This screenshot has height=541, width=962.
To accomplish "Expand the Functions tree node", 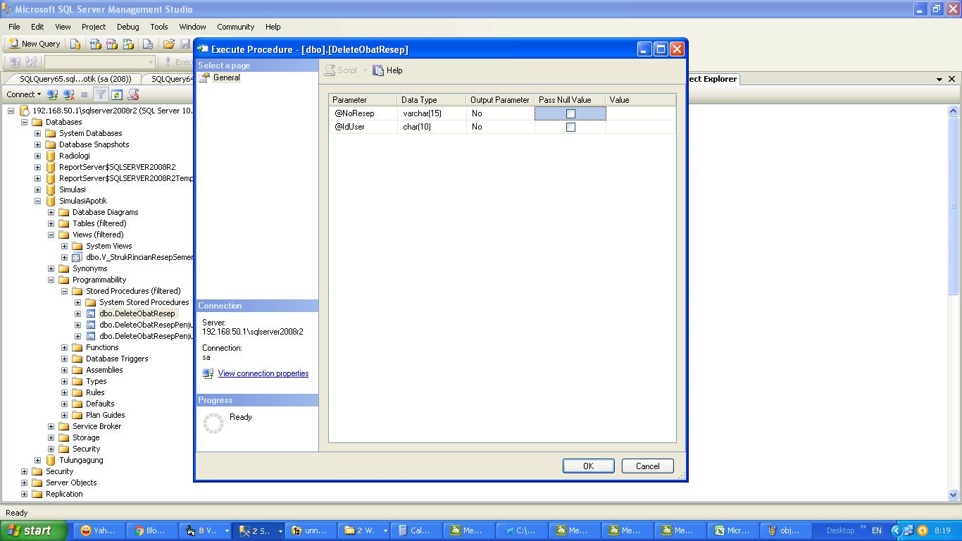I will 63,347.
